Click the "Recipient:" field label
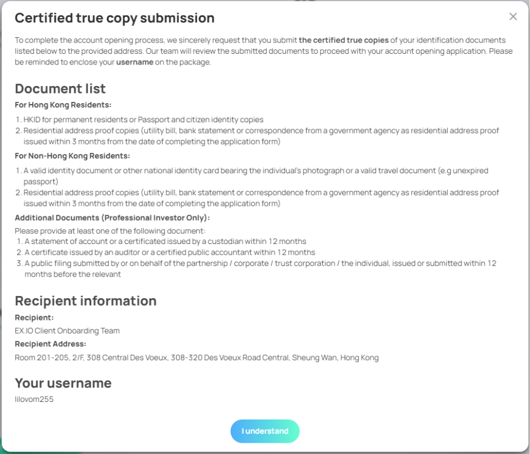This screenshot has width=530, height=454. point(34,318)
